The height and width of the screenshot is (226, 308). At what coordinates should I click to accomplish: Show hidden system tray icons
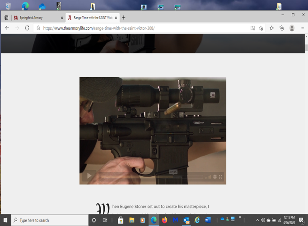click(257, 220)
